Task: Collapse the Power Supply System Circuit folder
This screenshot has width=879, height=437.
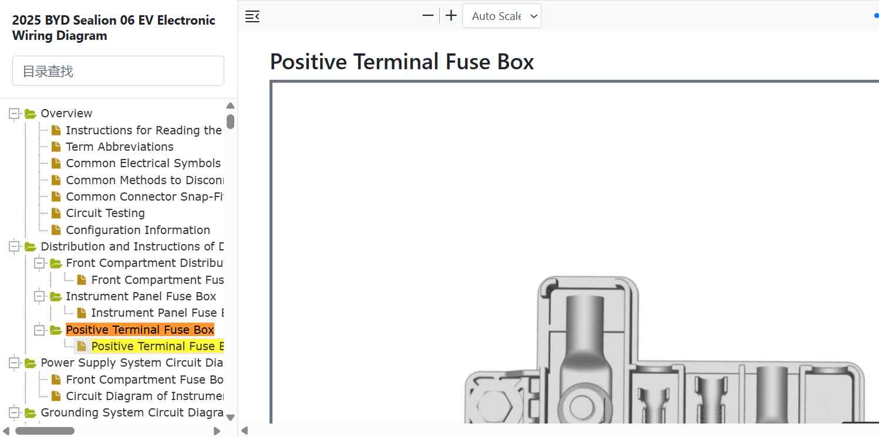Action: pyautogui.click(x=14, y=364)
